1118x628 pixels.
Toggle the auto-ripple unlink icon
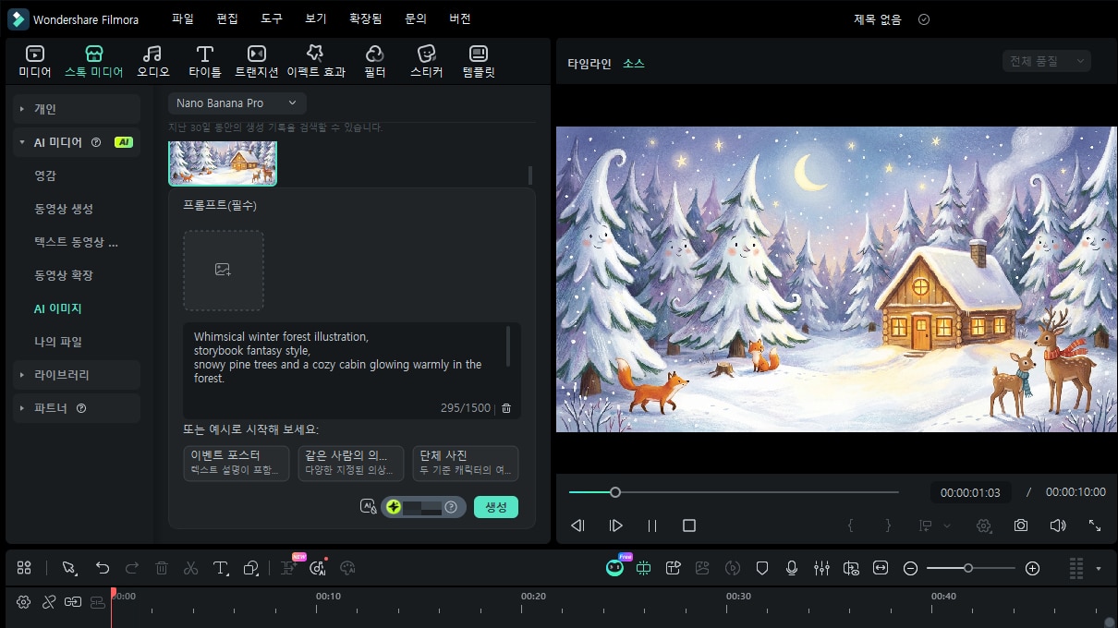48,601
